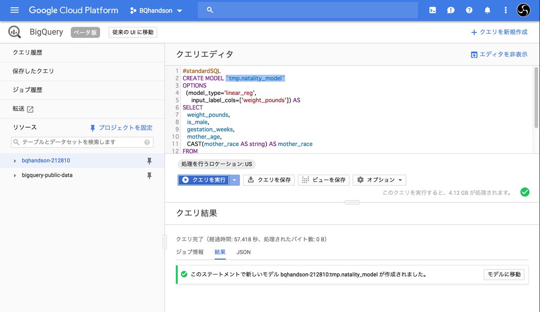The height and width of the screenshot is (312, 540).
Task: Run the query with クエリを実行
Action: click(204, 180)
